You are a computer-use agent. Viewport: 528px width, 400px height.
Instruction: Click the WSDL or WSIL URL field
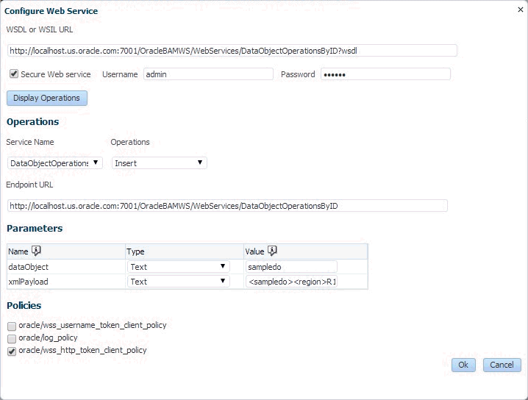coord(232,51)
